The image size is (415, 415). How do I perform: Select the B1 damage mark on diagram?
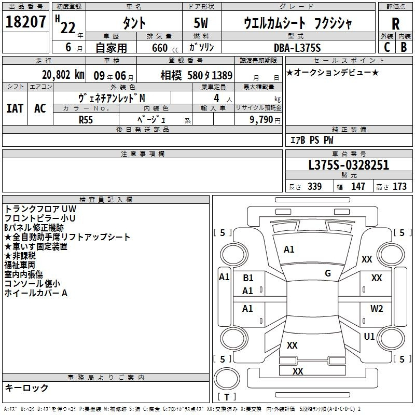click(x=248, y=278)
